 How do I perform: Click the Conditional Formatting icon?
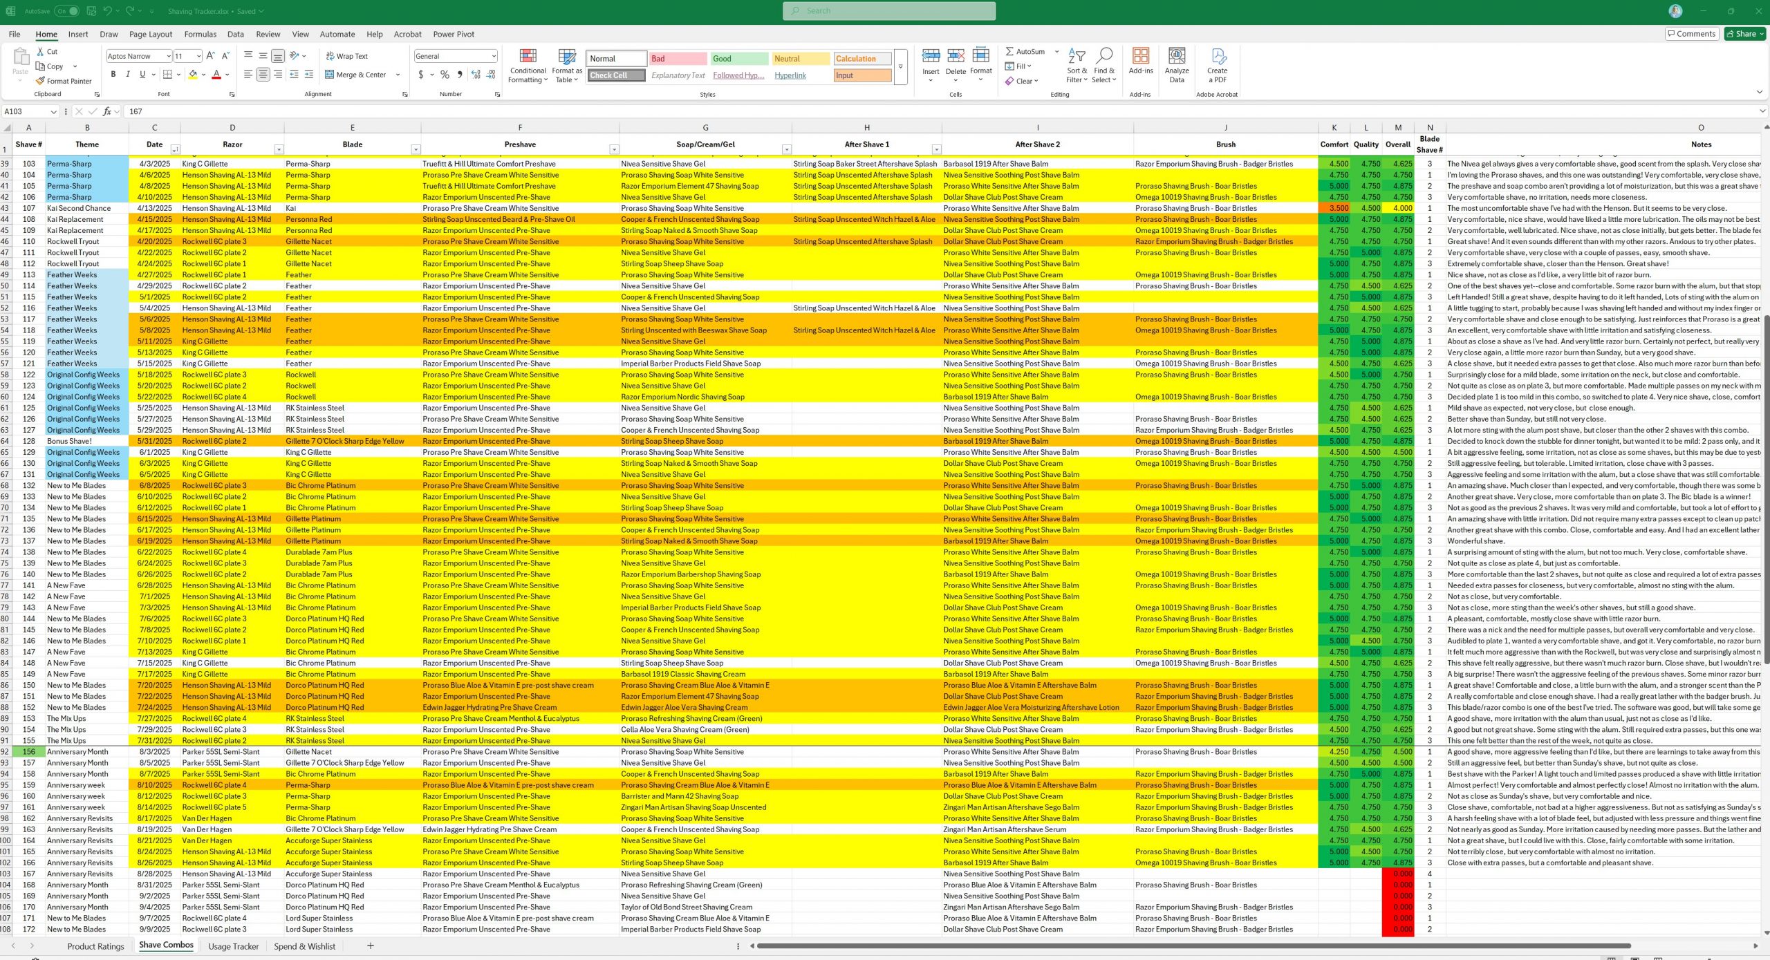tap(528, 57)
